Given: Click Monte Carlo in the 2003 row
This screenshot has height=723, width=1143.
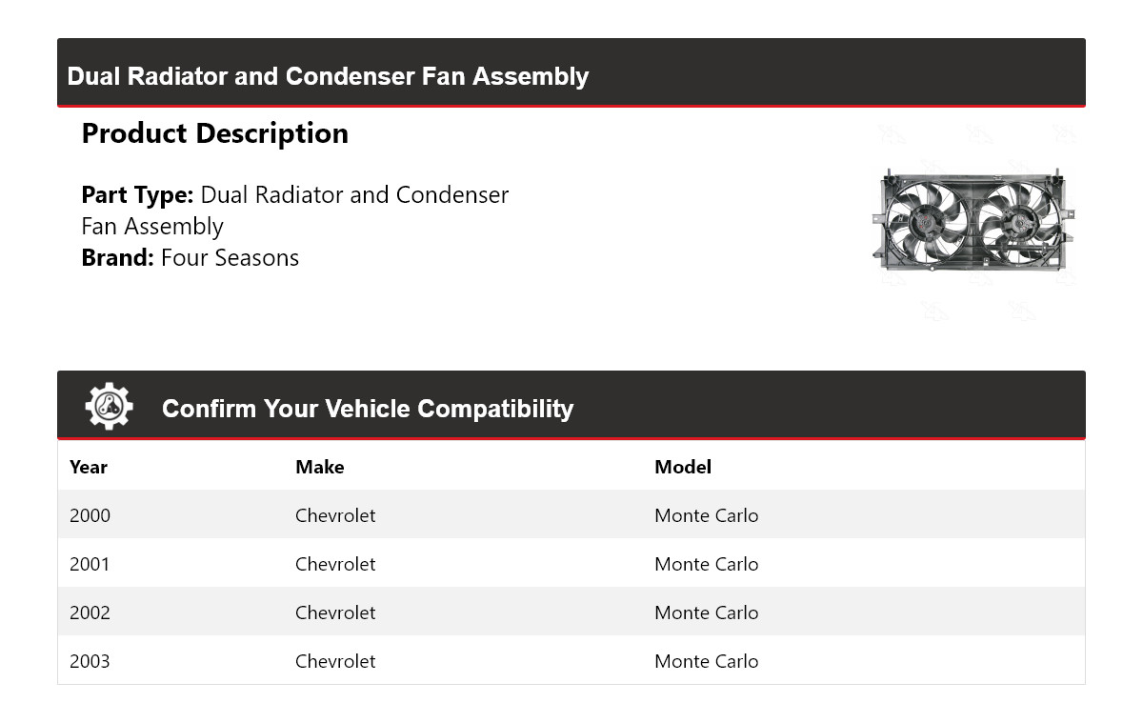Looking at the screenshot, I should point(706,661).
